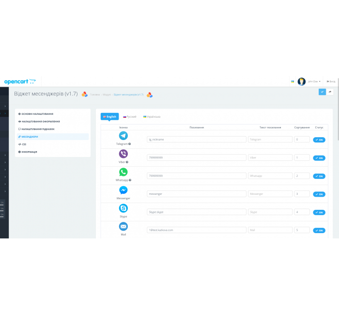Click the Viber sort order field
This screenshot has width=339, height=315.
point(302,157)
